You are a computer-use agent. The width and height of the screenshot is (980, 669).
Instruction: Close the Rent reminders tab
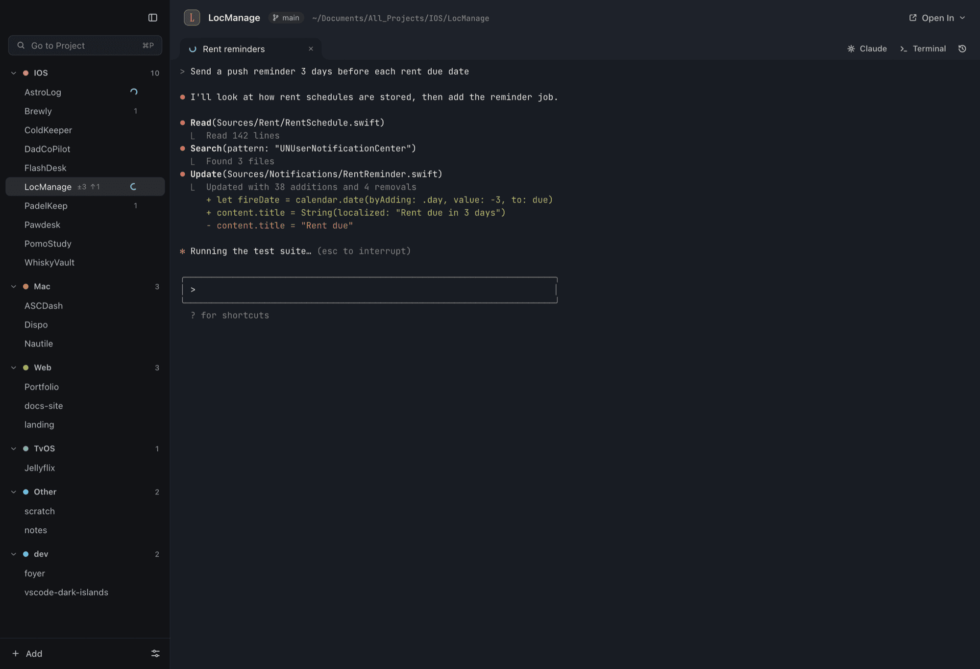[x=311, y=49]
